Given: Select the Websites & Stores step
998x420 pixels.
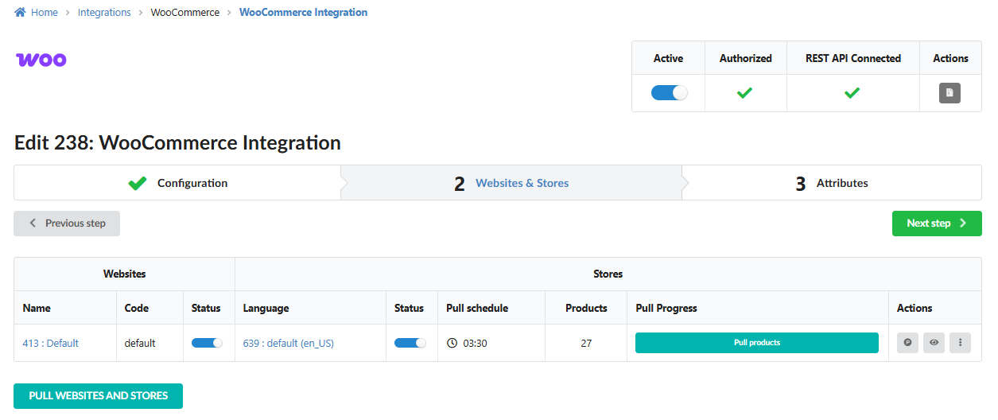Looking at the screenshot, I should click(x=522, y=183).
